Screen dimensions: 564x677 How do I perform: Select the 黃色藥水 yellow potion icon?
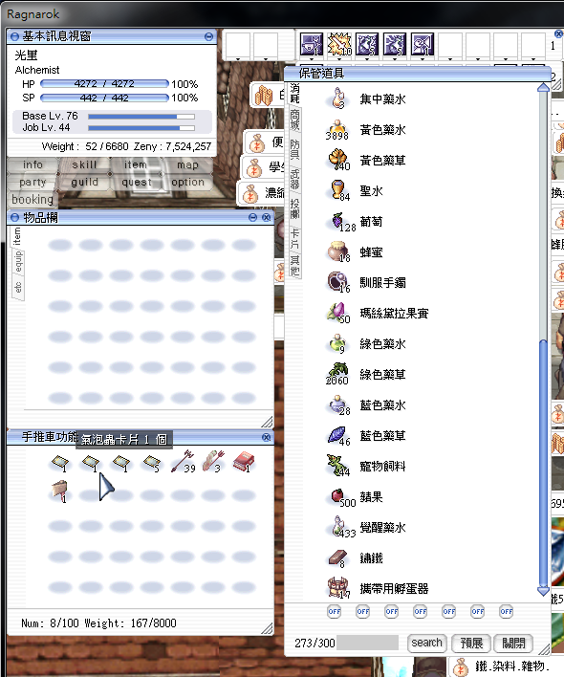[337, 129]
